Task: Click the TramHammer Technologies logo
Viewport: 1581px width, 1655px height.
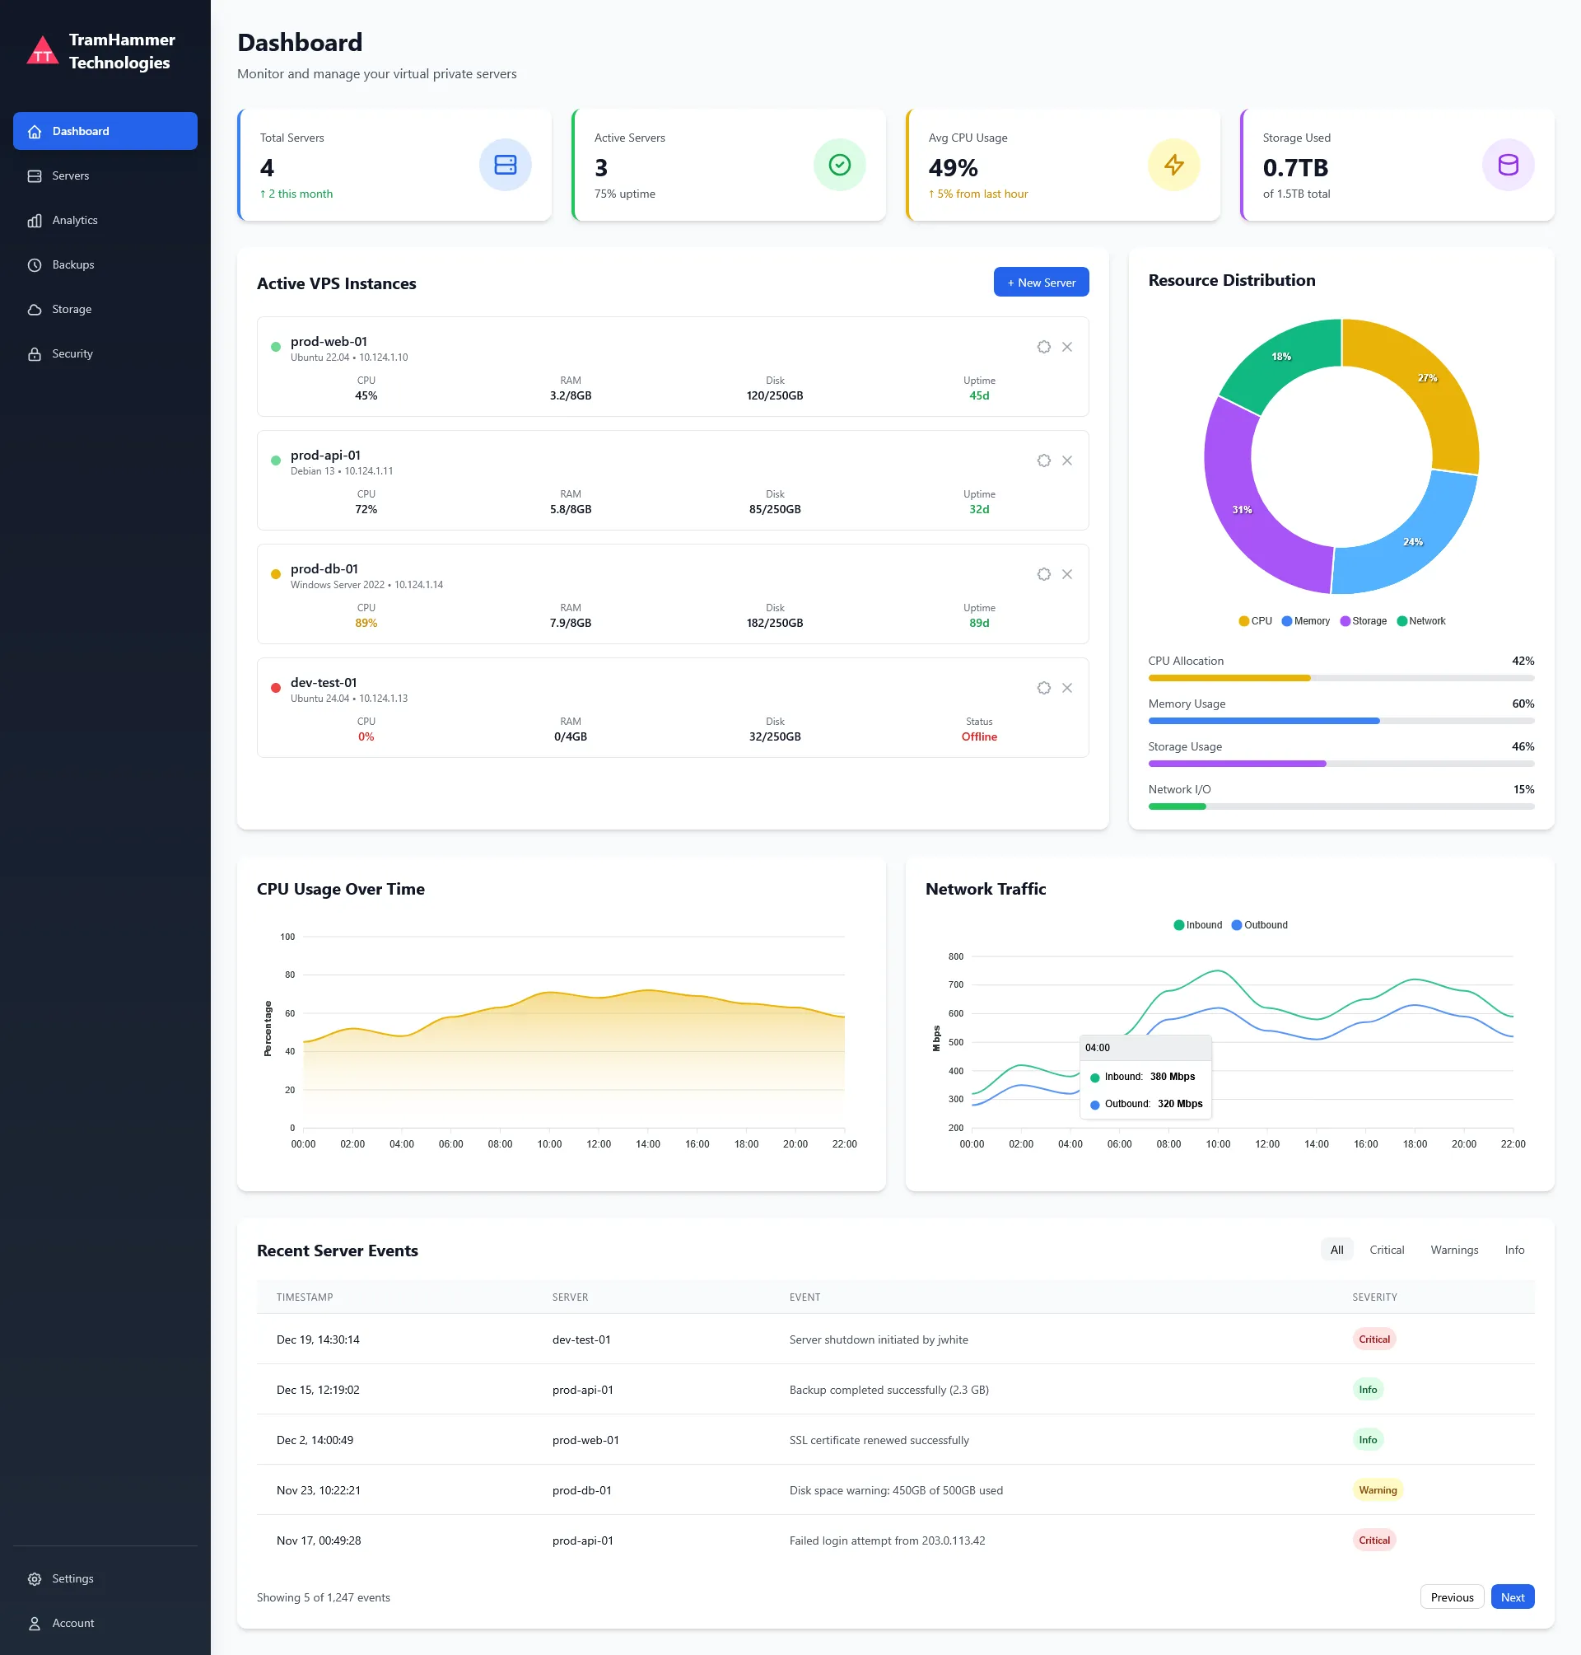Action: [42, 50]
